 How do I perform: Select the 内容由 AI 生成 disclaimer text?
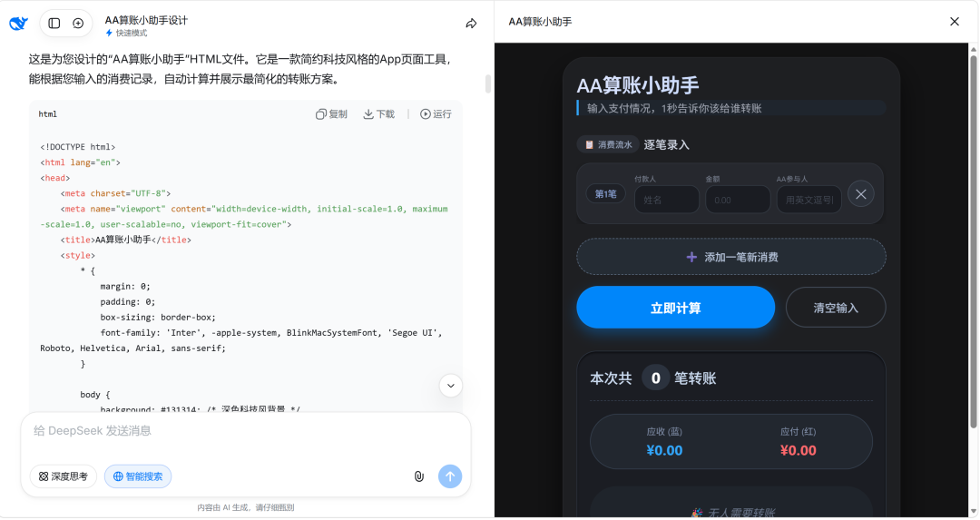[246, 507]
